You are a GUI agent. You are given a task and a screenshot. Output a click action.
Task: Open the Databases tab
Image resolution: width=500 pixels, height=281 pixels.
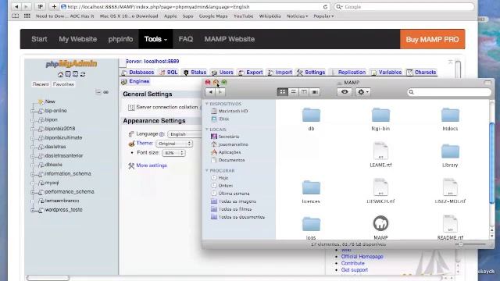coord(138,73)
